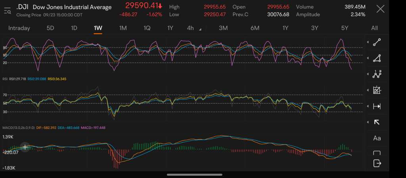The width and height of the screenshot is (406, 178).
Task: Expand the arrow tool submenu arrow
Action: point(368,122)
